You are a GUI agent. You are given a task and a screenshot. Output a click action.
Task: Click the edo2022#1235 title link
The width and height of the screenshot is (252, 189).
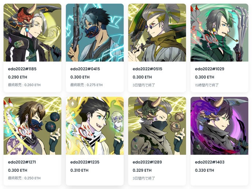85,162
